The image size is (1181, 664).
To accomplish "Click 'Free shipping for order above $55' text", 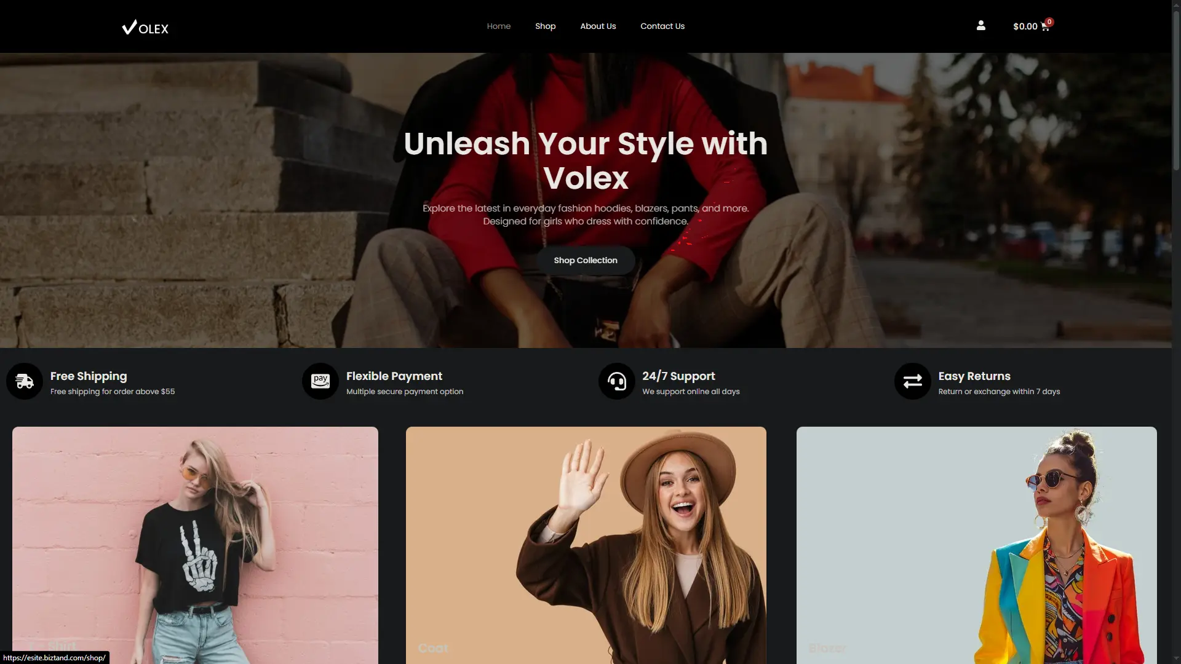I will (x=113, y=392).
